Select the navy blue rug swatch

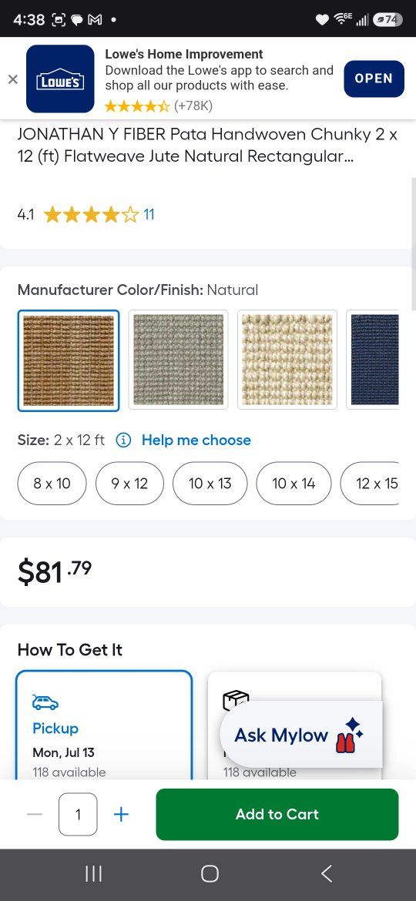pyautogui.click(x=374, y=360)
